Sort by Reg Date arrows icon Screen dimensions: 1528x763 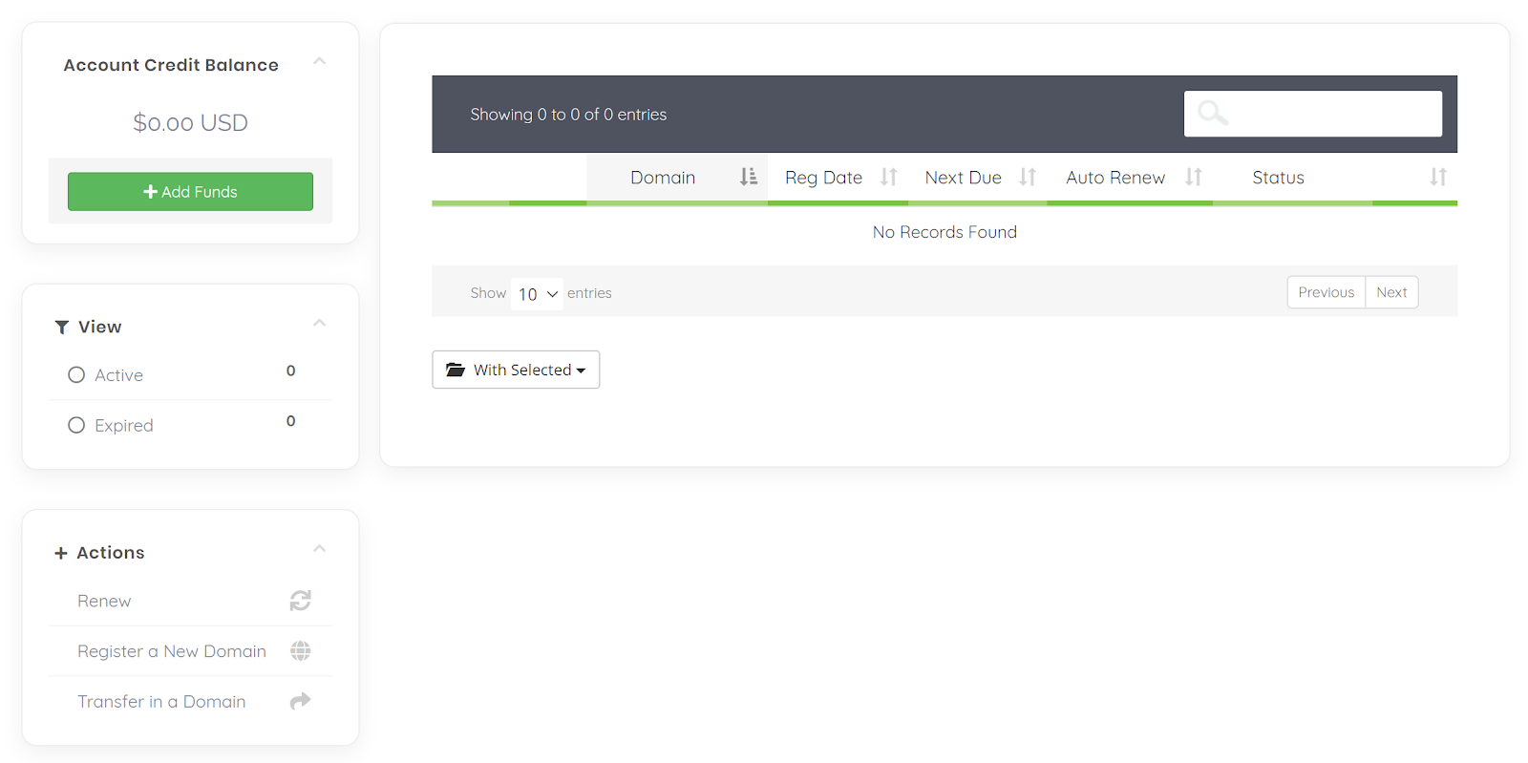(889, 177)
